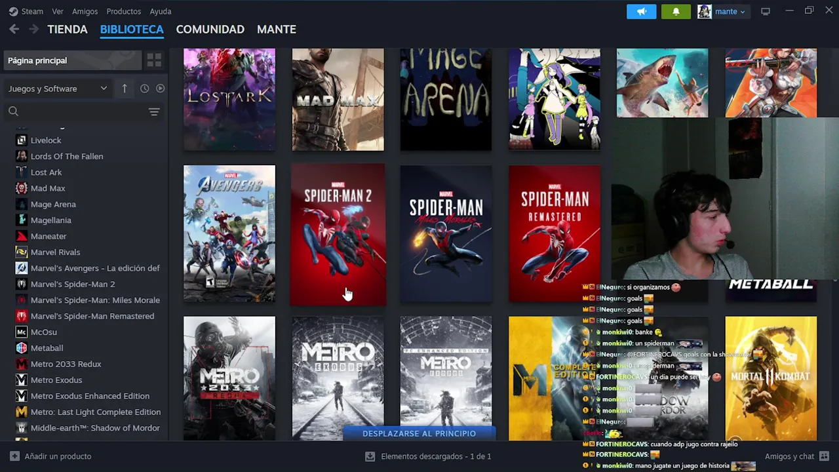Open the Spider-Man Miles Morales cover art

tap(446, 233)
